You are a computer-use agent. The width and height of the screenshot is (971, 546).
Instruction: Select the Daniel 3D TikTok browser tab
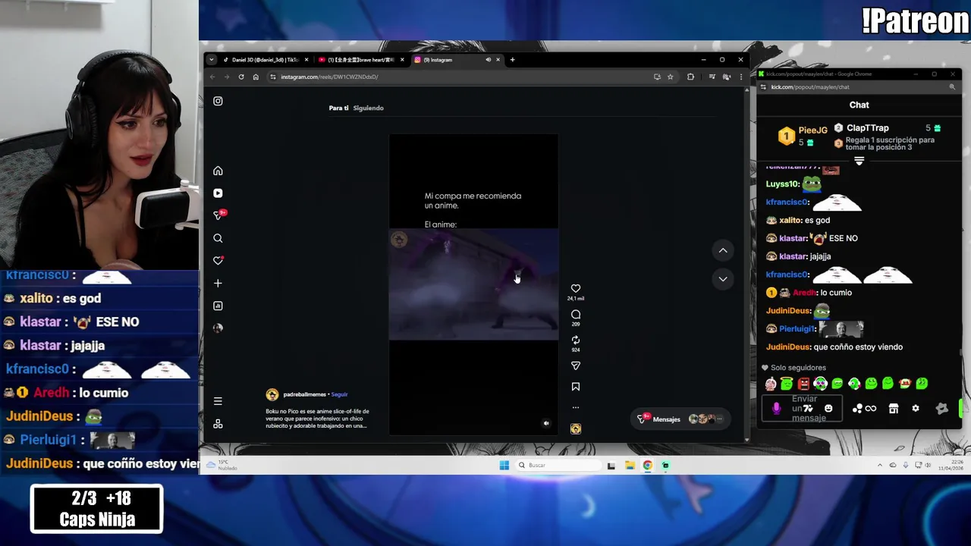click(x=265, y=60)
